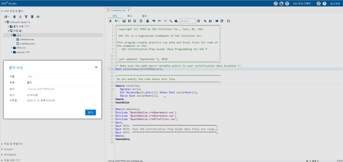Switch to the 로그 tab
Screen dimensions: 343x162
[x=129, y=16]
